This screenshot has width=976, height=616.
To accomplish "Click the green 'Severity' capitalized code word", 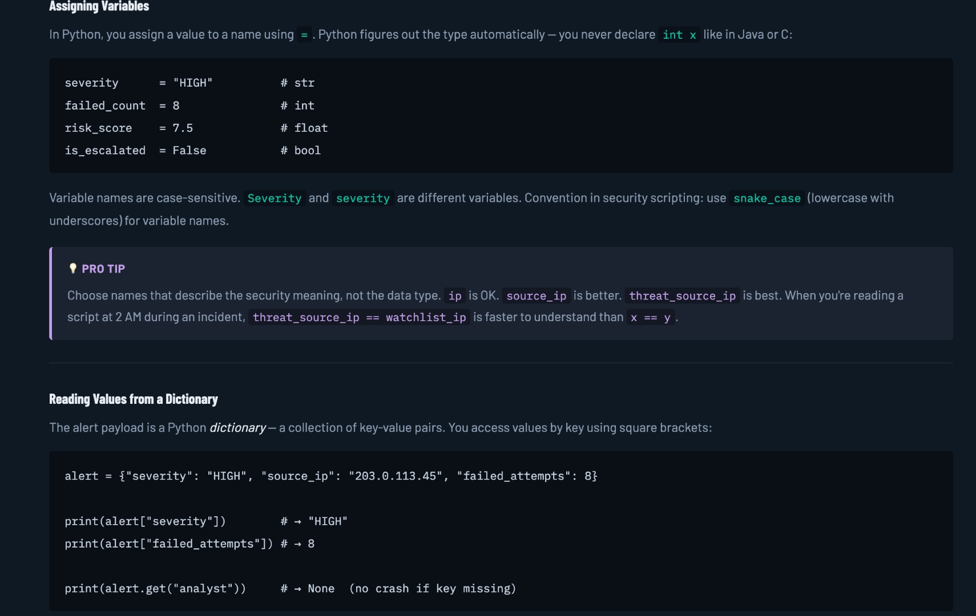I will pyautogui.click(x=275, y=198).
